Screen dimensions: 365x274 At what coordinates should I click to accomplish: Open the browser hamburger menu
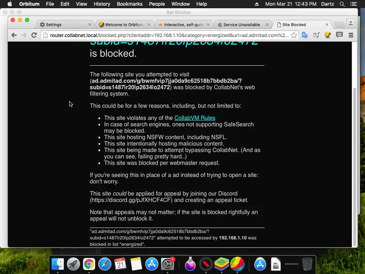[351, 35]
